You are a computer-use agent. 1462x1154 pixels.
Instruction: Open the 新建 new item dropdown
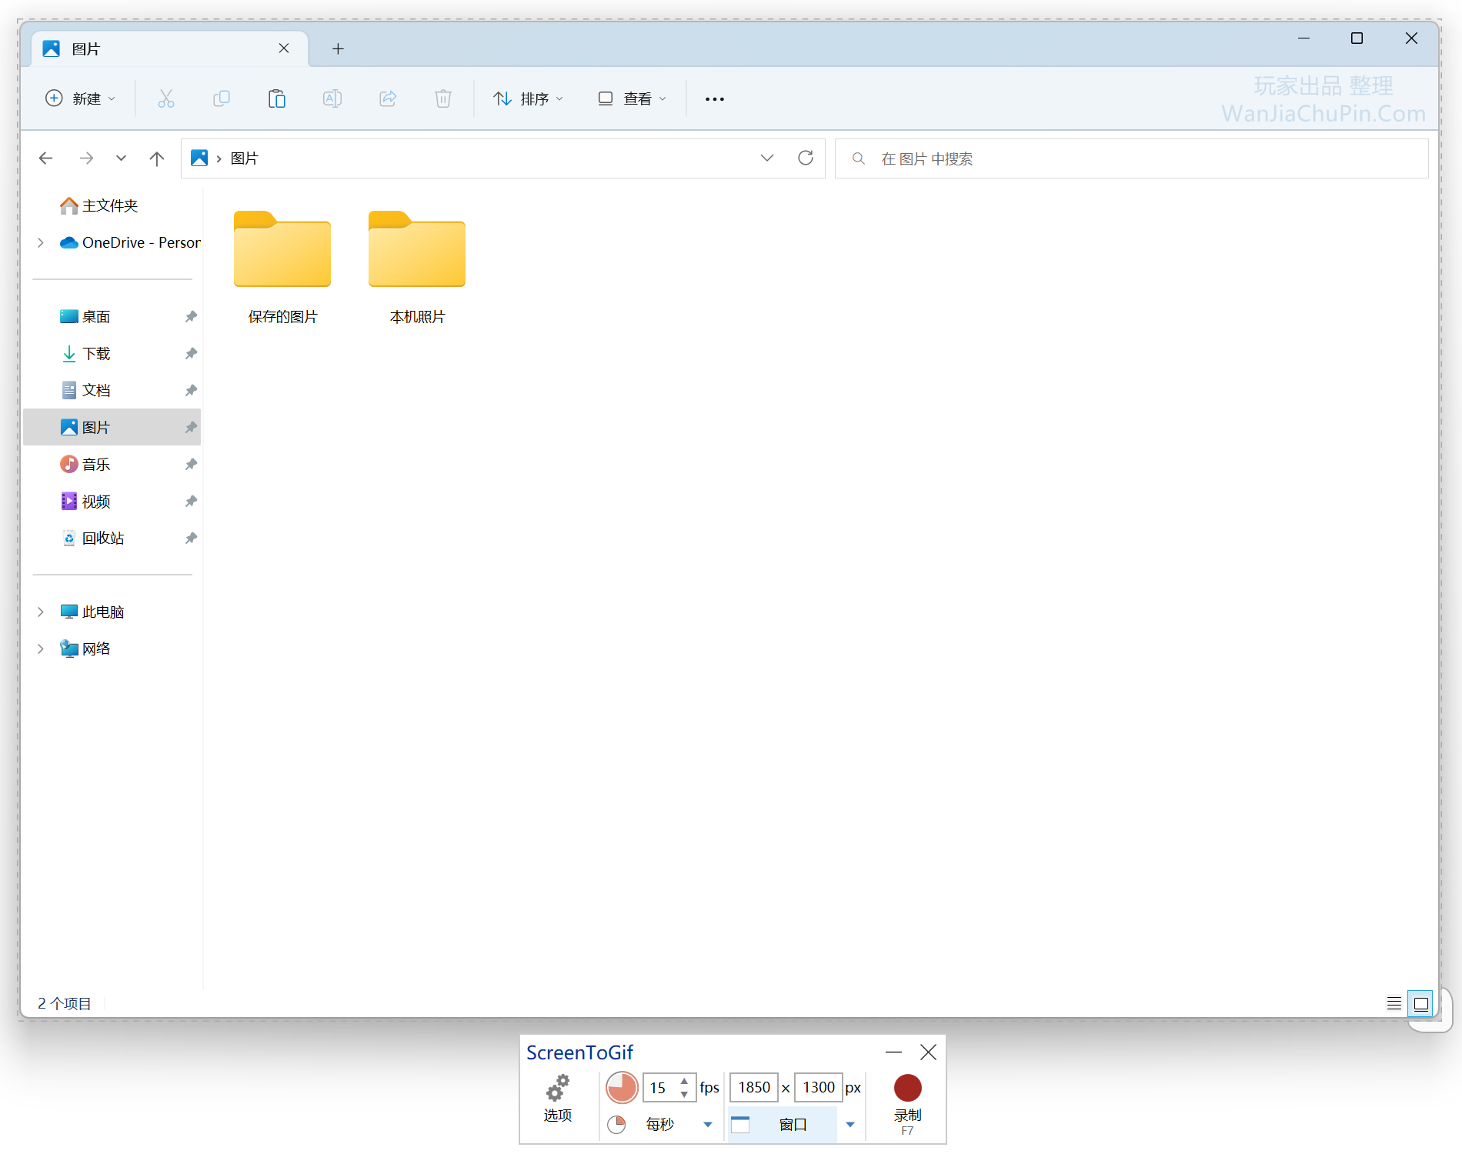pyautogui.click(x=81, y=98)
